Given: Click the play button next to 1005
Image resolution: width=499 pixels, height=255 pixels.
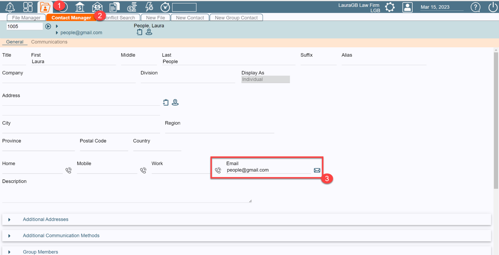Looking at the screenshot, I should coord(48,26).
